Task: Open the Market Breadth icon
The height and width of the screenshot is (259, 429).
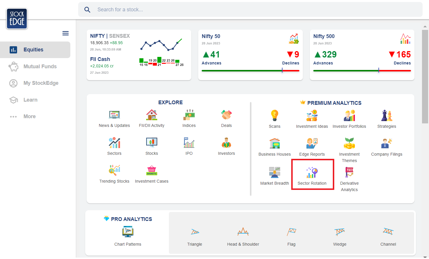Action: [x=274, y=172]
